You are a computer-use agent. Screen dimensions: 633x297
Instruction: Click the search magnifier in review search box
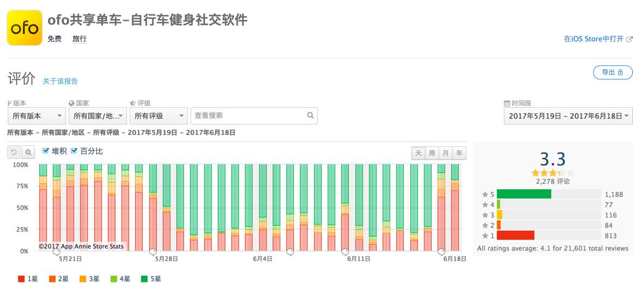[310, 115]
